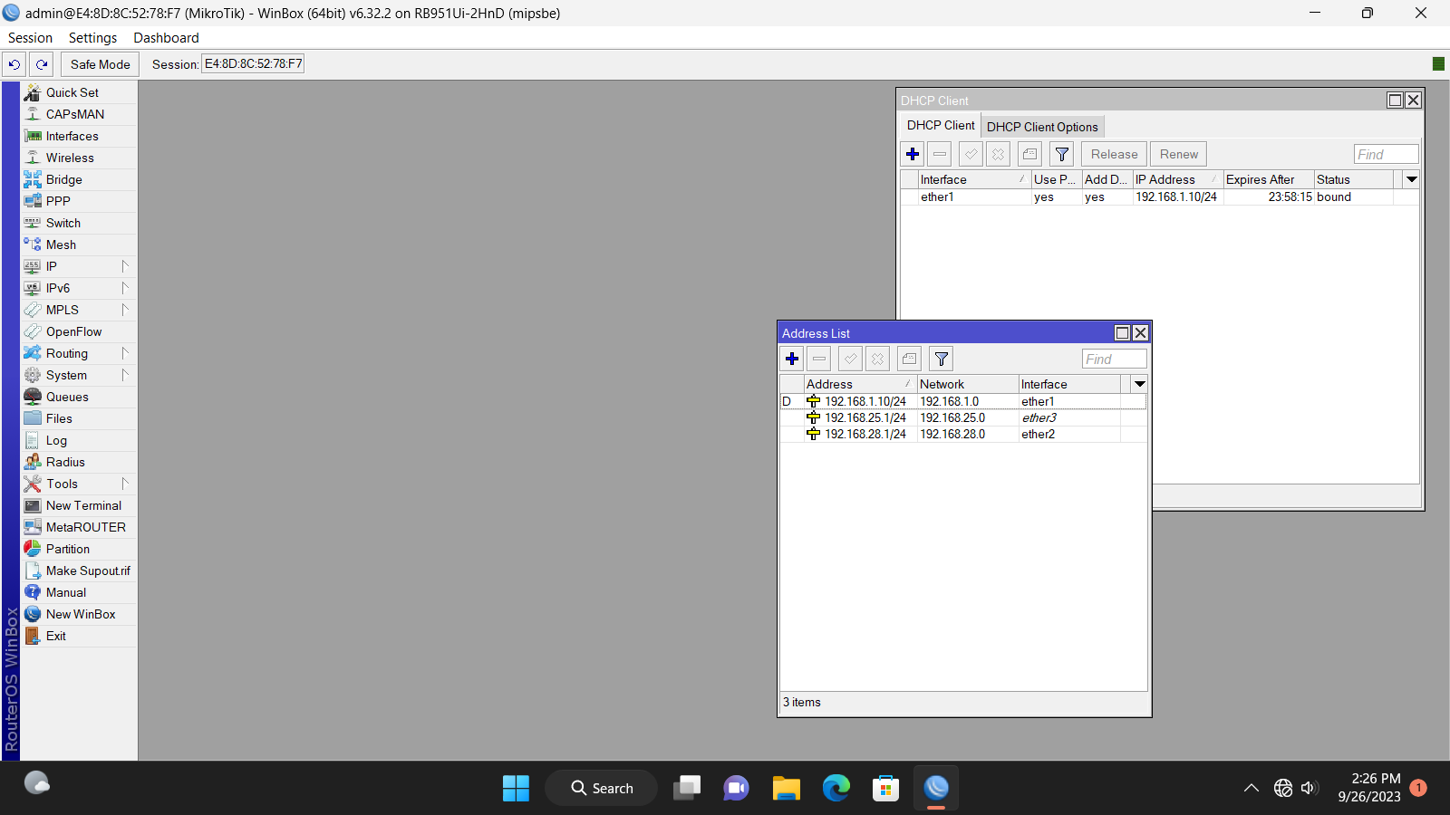The image size is (1450, 815).
Task: Open comment button in DHCP Client window
Action: [1029, 154]
